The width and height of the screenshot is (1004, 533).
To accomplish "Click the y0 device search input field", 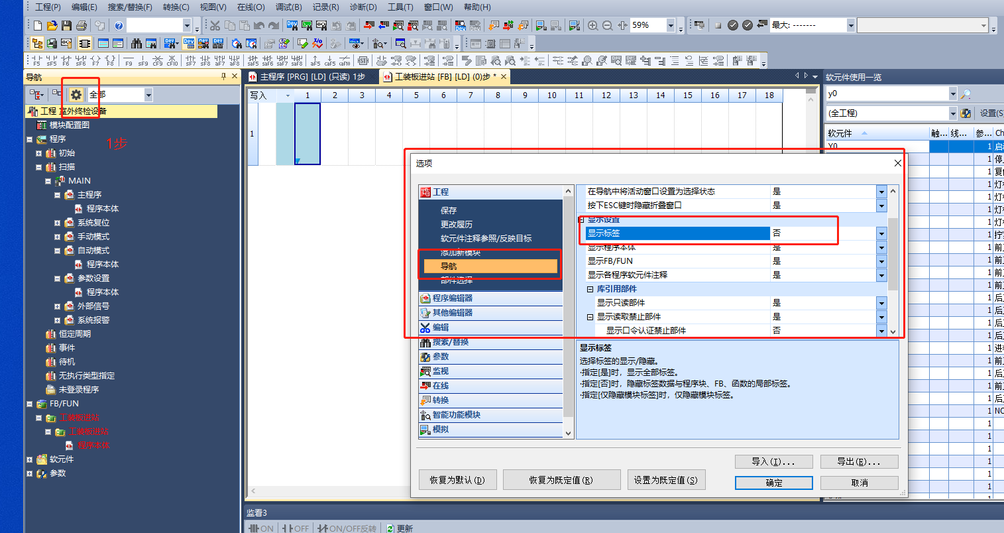I will coord(887,94).
